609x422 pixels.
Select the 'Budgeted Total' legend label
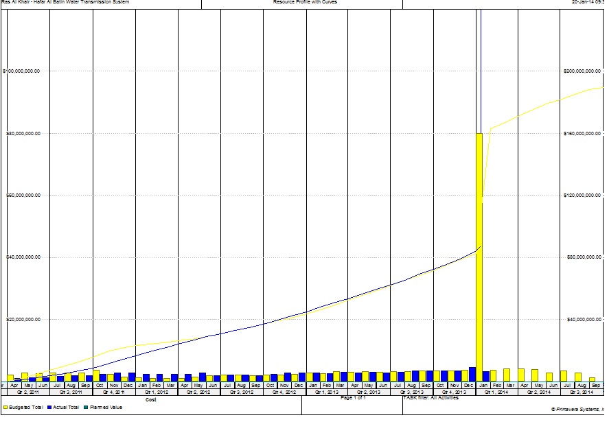click(x=26, y=408)
